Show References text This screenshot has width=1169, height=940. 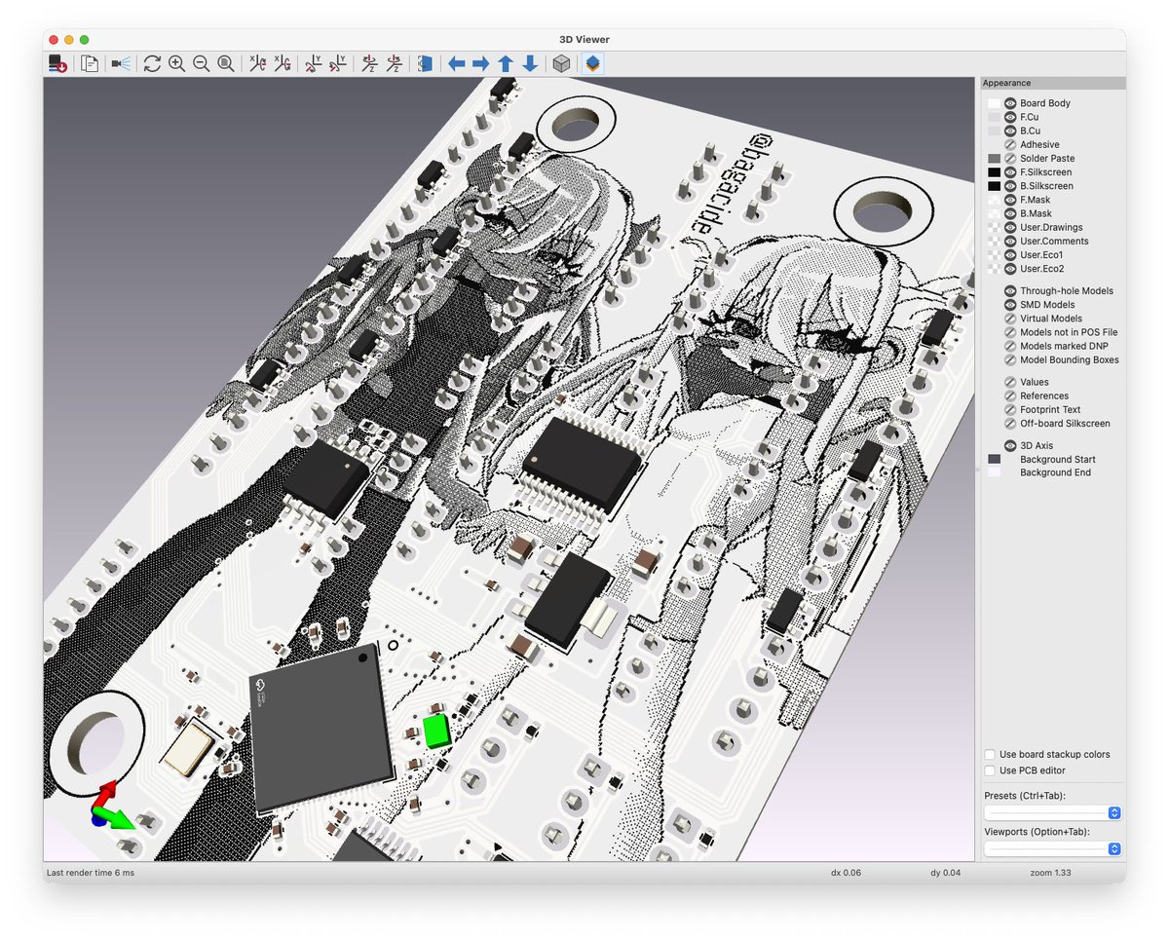[1010, 395]
